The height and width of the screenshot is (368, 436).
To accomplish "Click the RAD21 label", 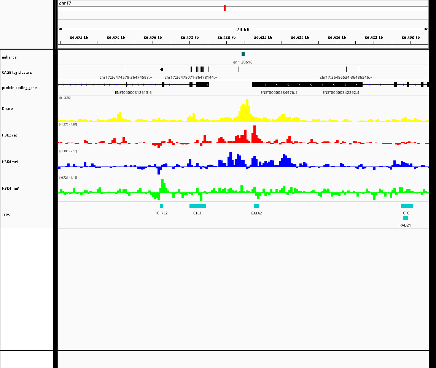I will pos(405,225).
